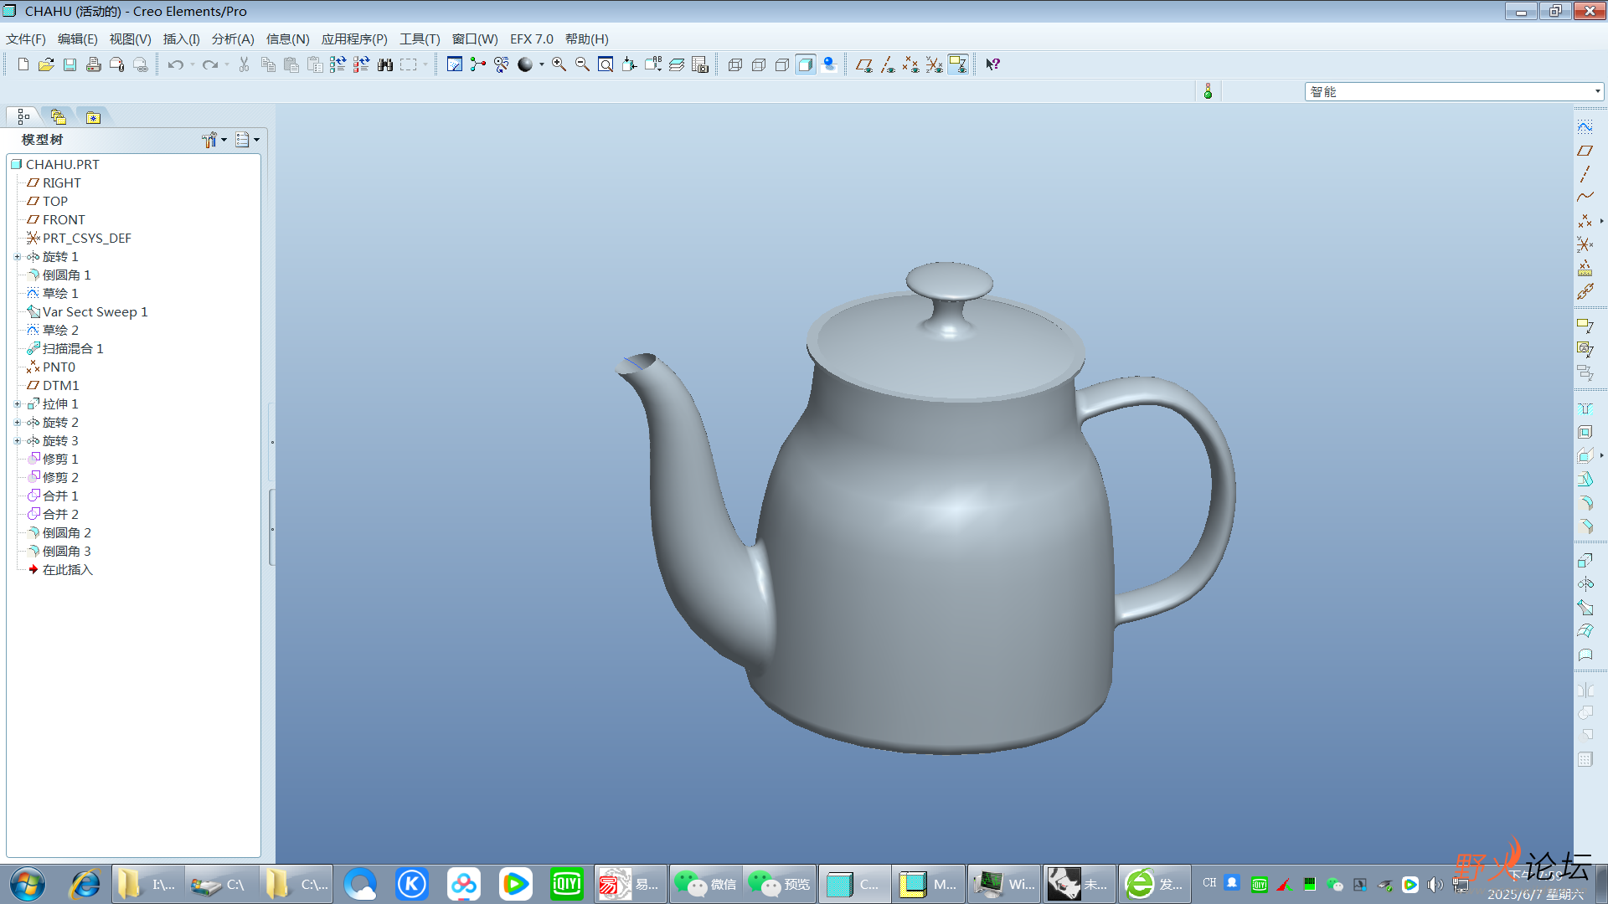The width and height of the screenshot is (1608, 904).
Task: Zoom in with the magnifier plus icon
Action: point(559,64)
